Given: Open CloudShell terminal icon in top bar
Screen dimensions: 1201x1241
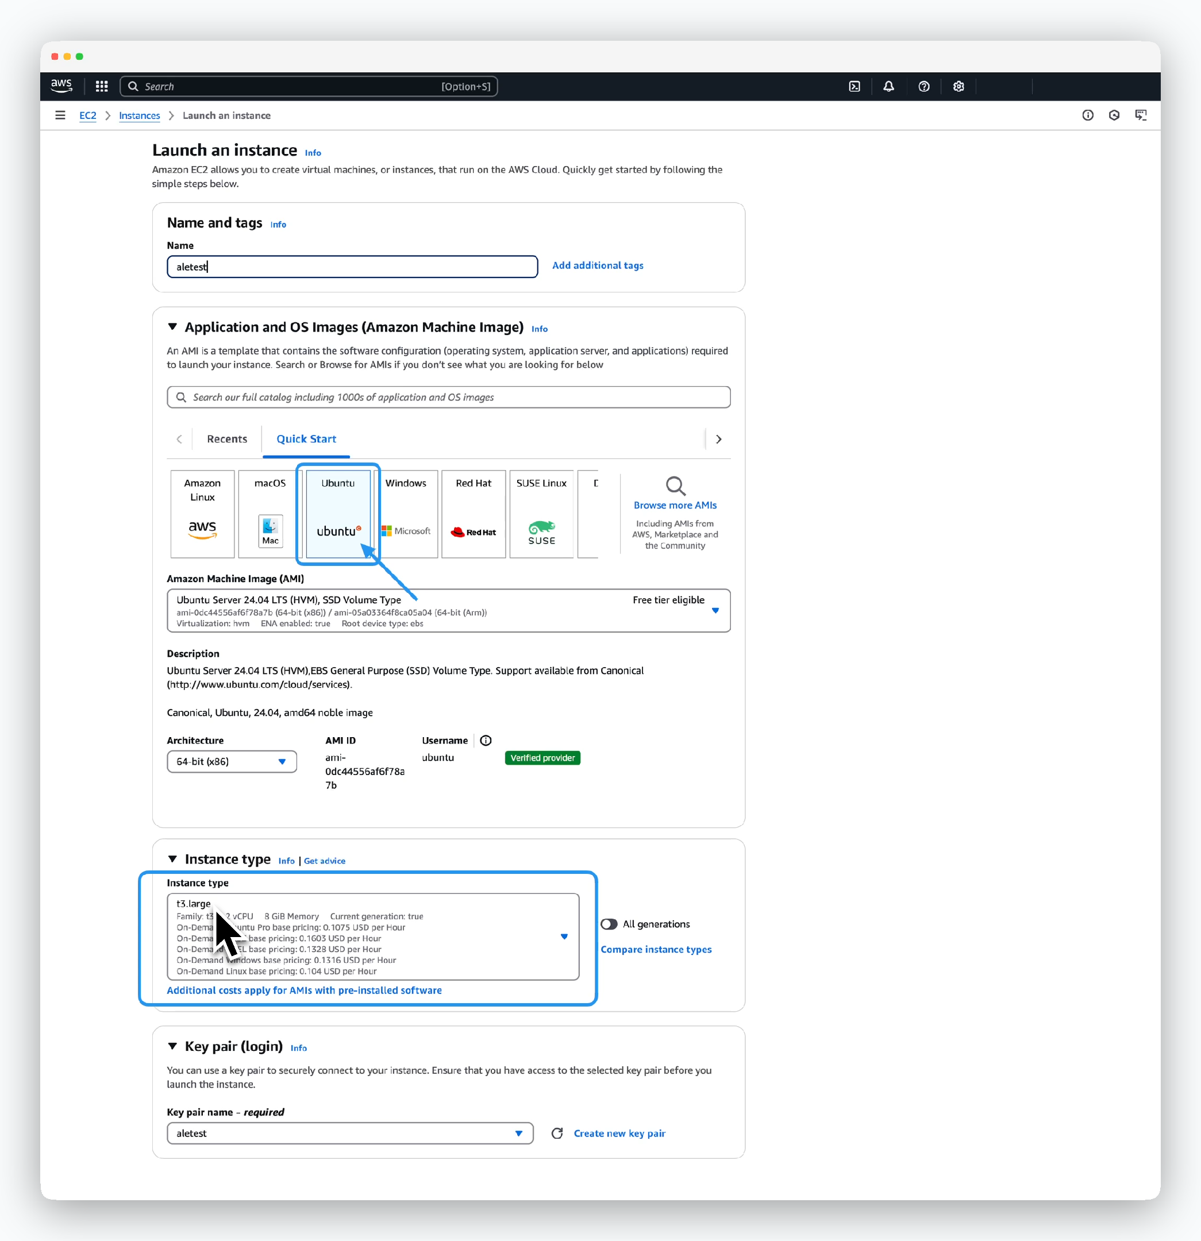Looking at the screenshot, I should point(854,86).
